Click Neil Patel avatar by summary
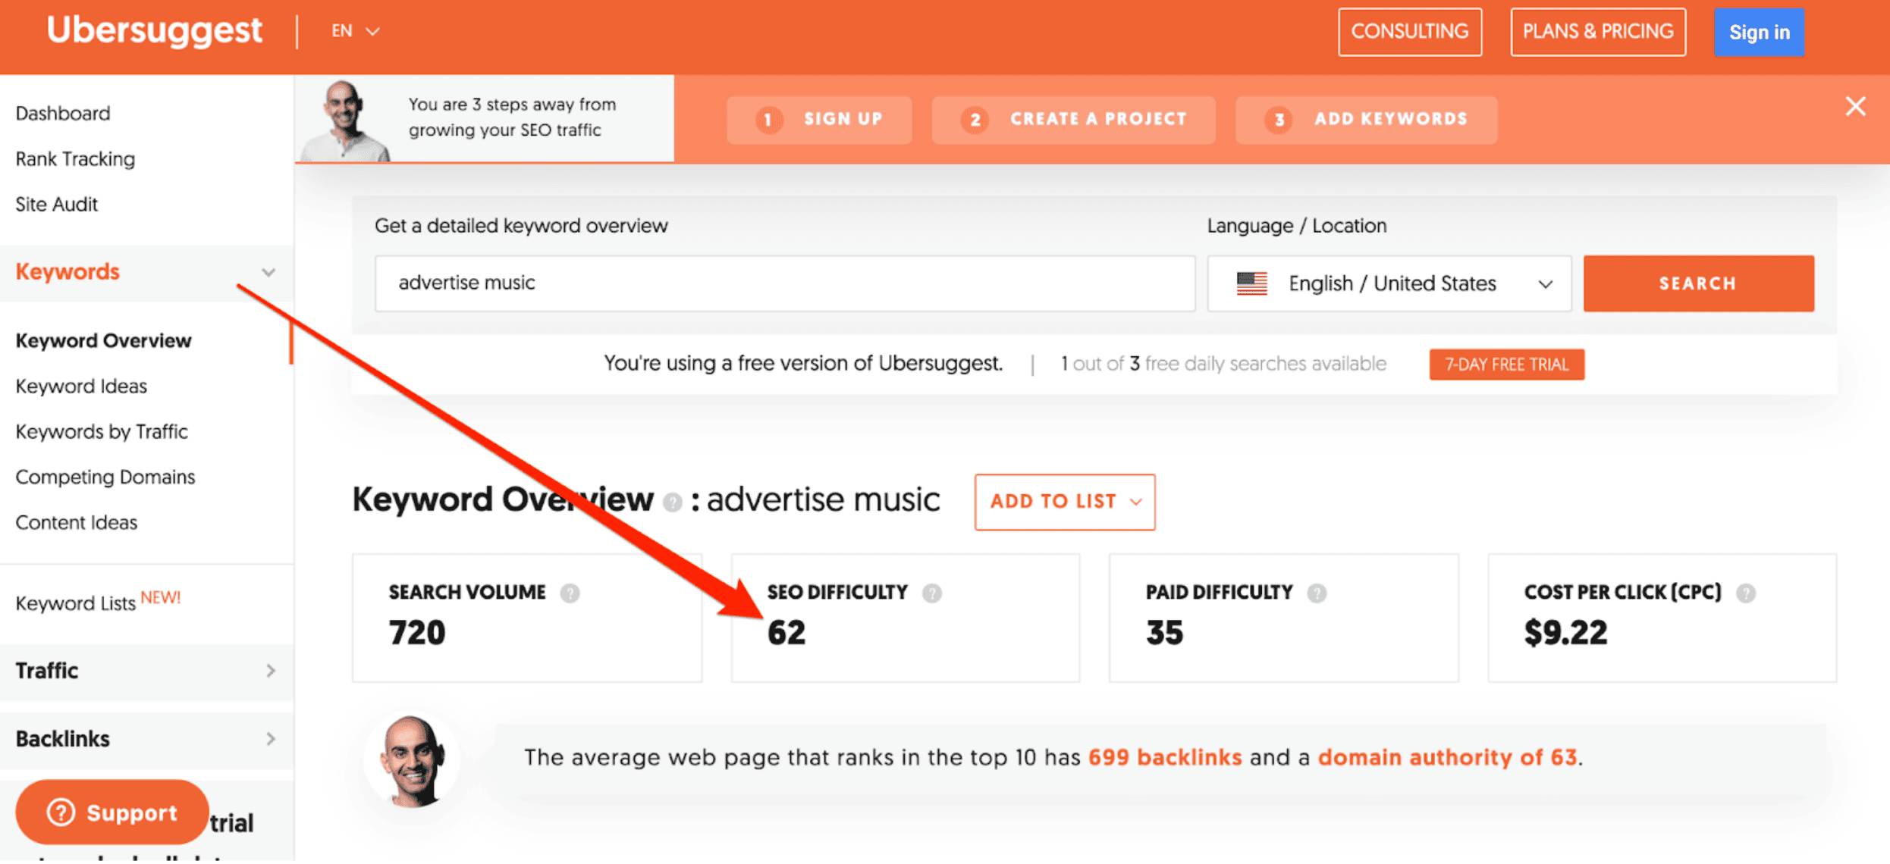 coord(412,761)
